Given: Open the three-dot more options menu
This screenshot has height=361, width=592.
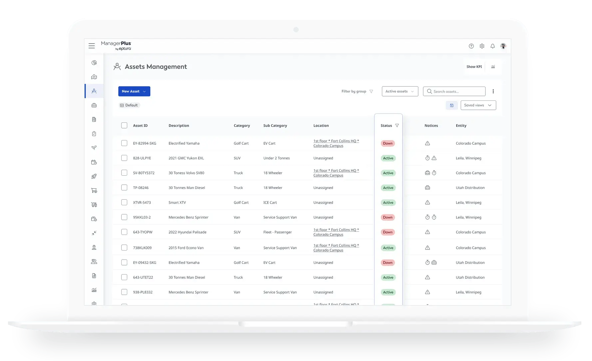Looking at the screenshot, I should click(493, 91).
